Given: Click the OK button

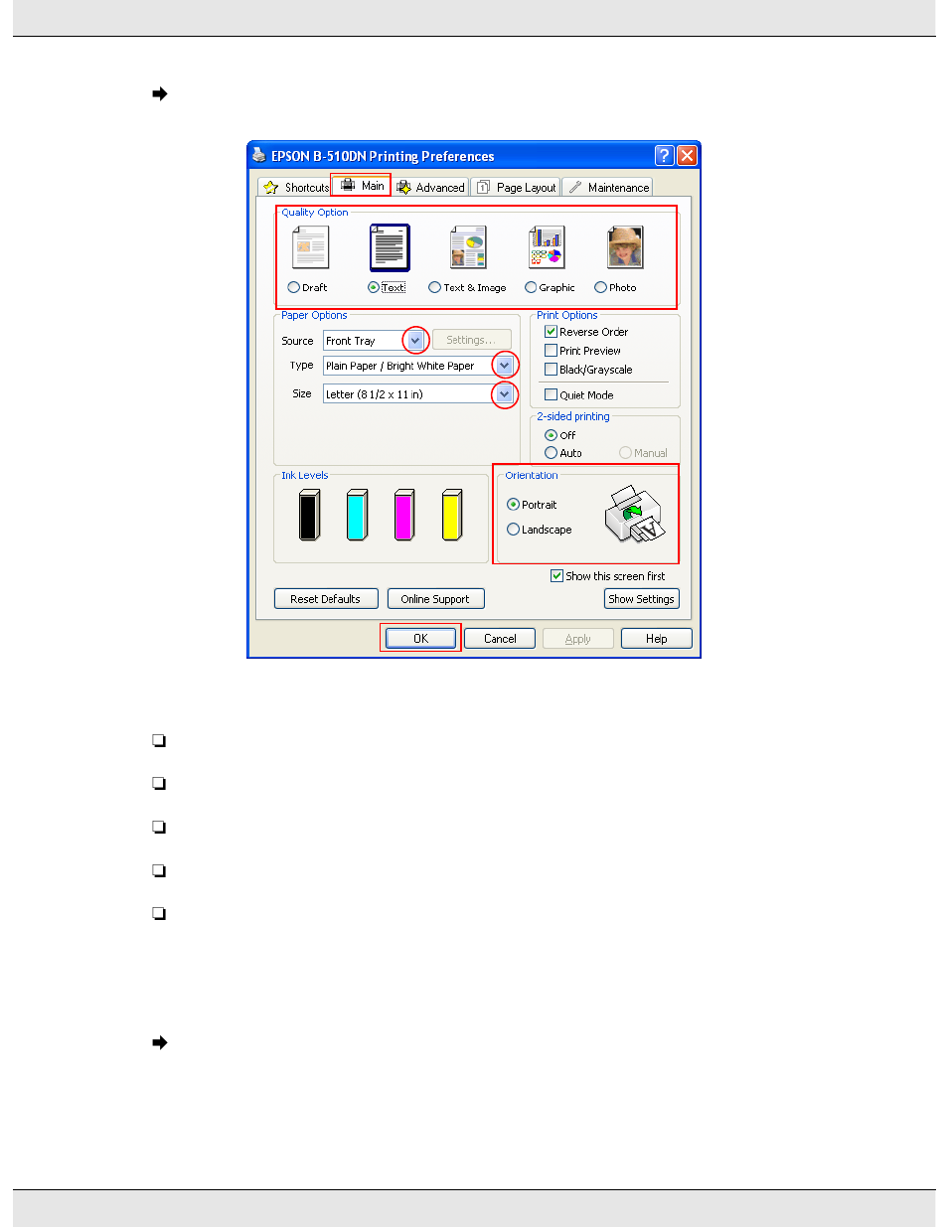Looking at the screenshot, I should 420,638.
